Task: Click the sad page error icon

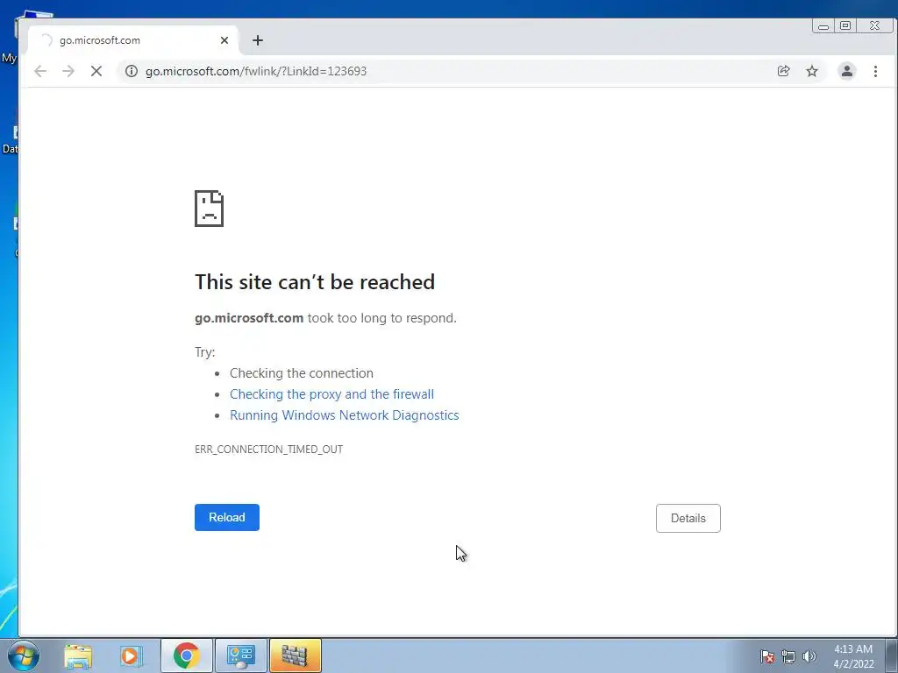Action: (x=209, y=209)
